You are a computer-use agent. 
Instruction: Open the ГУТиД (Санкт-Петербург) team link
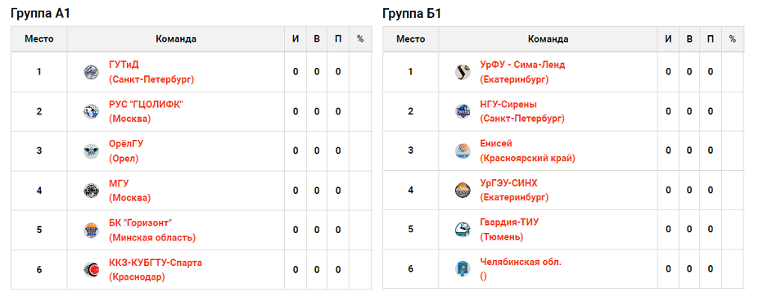coord(151,72)
